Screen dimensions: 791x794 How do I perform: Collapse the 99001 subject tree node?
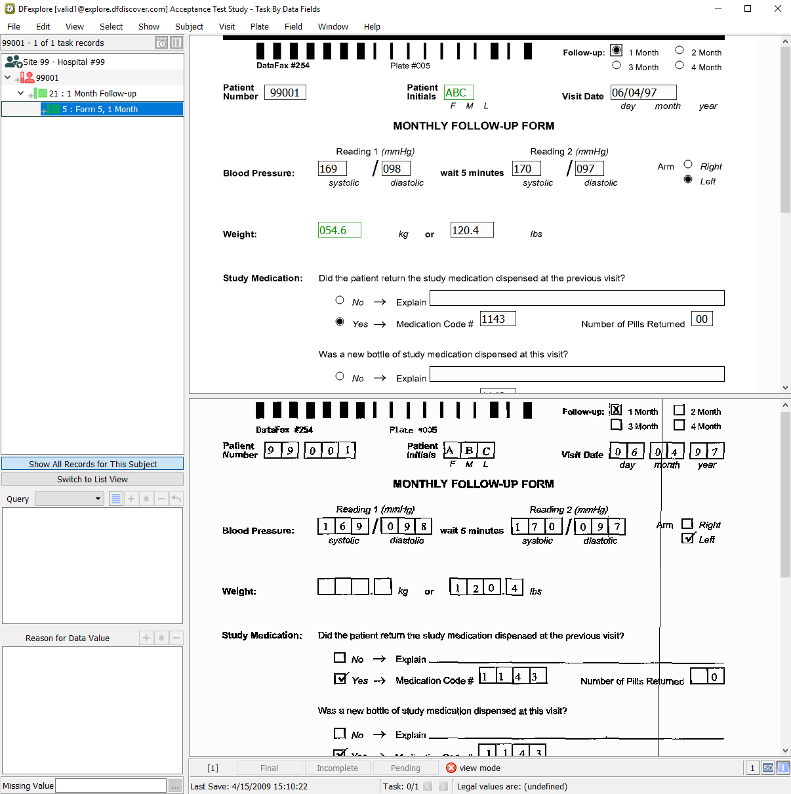pos(8,77)
